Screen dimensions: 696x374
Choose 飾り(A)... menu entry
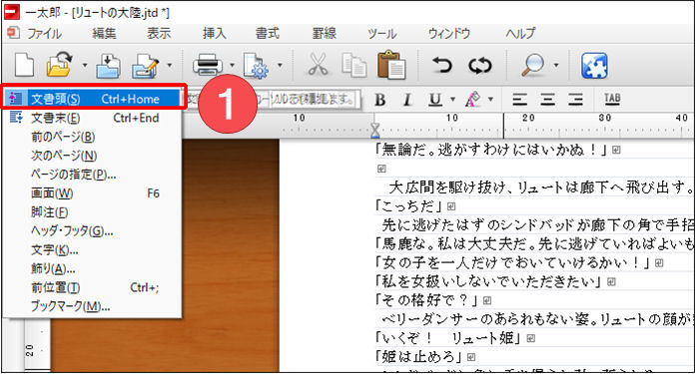pos(93,268)
